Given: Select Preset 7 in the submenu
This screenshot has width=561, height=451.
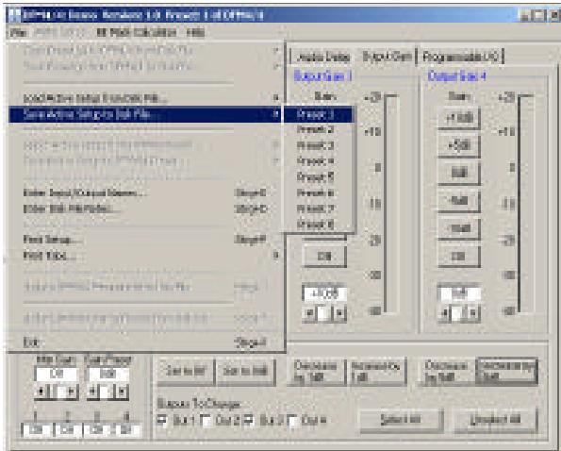Looking at the screenshot, I should click(x=319, y=209).
